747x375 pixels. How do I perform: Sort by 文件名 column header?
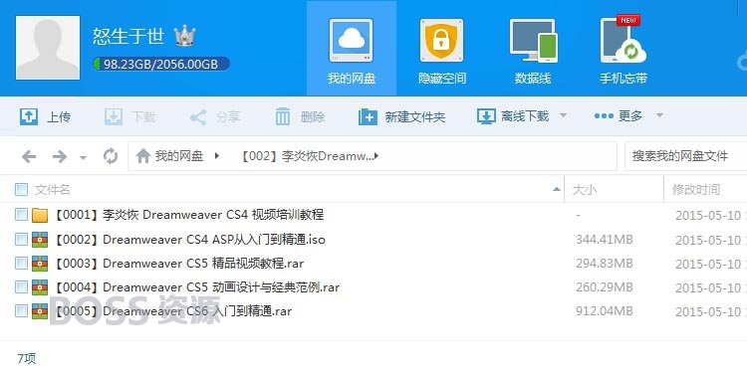(53, 190)
